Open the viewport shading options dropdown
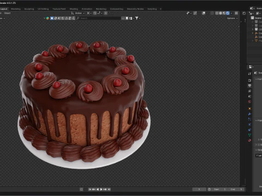The image size is (262, 196). [x=231, y=13]
